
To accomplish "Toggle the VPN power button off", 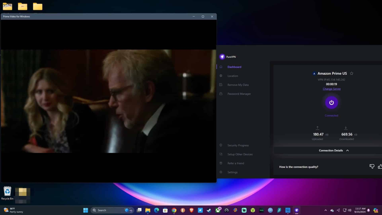I will pos(331,102).
